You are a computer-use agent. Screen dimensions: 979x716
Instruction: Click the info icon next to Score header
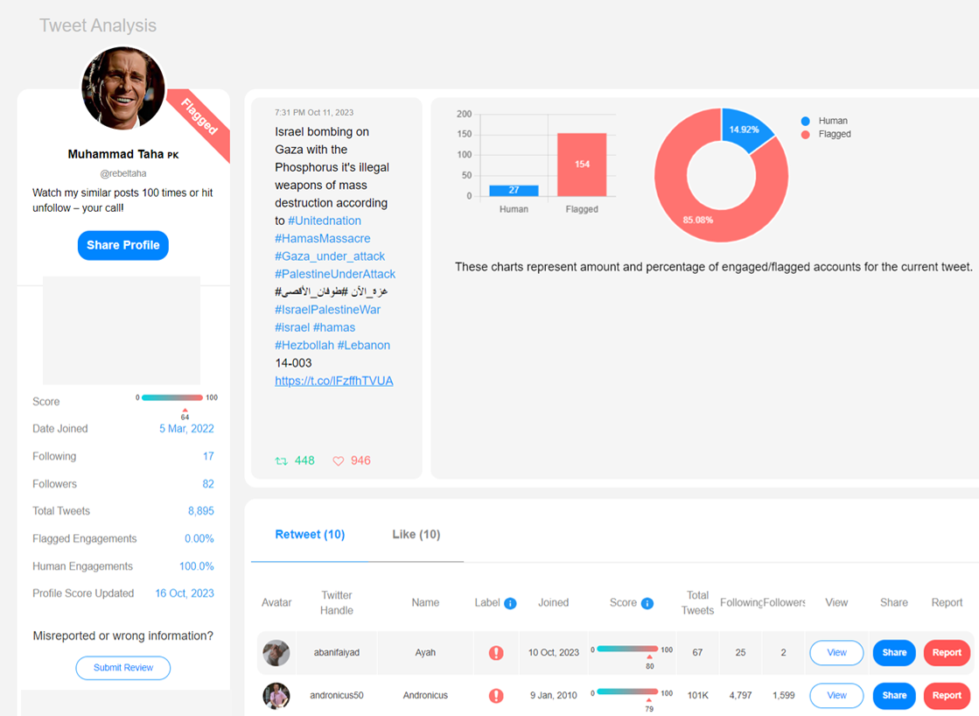[647, 603]
